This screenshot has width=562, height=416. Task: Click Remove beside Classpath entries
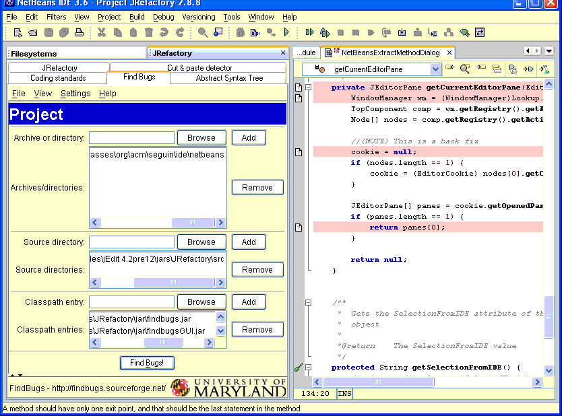tap(257, 330)
